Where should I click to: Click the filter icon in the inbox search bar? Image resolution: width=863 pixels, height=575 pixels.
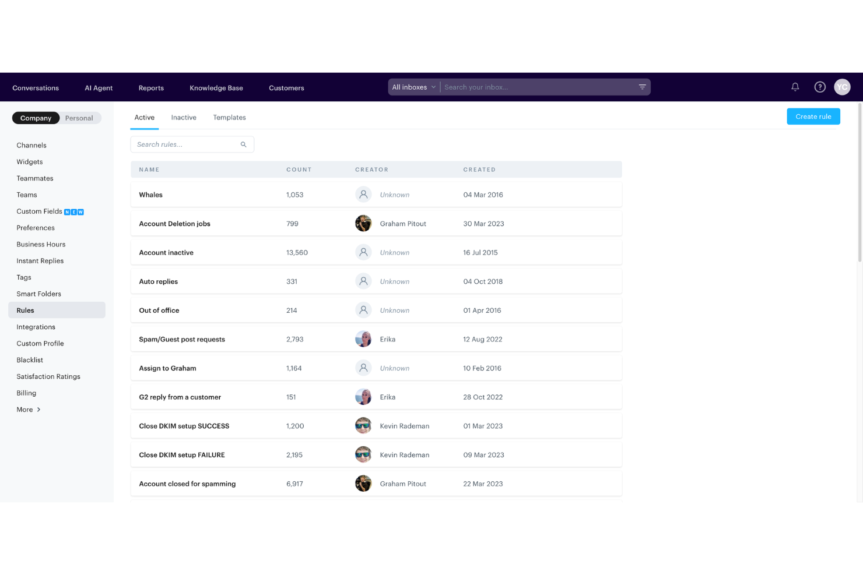point(642,87)
